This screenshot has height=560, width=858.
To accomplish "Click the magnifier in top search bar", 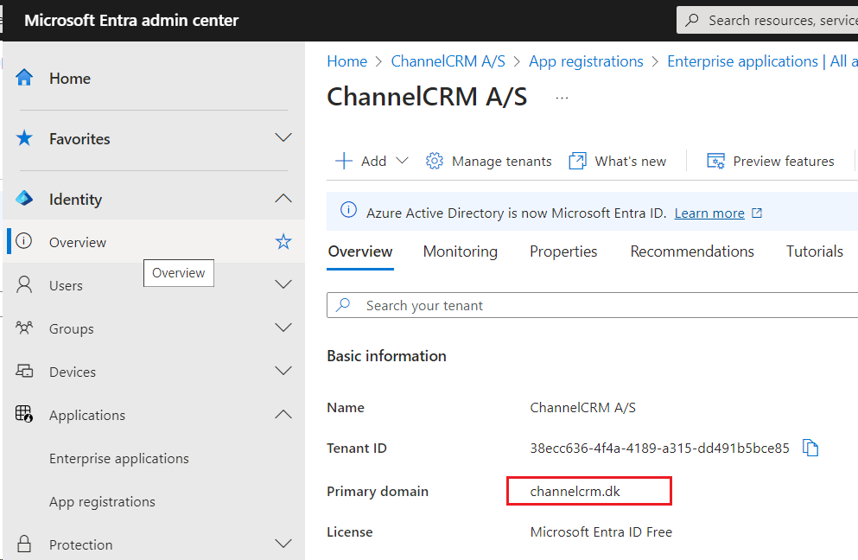I will point(692,20).
